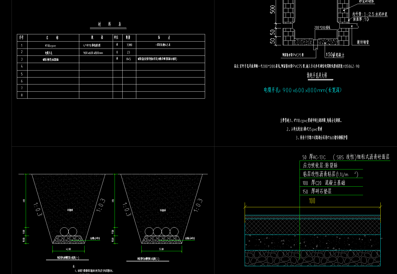Screen dimensions: 397x274
Task: Select the cyan 电缆手孔 900×600×800mm label
Action: (303, 90)
